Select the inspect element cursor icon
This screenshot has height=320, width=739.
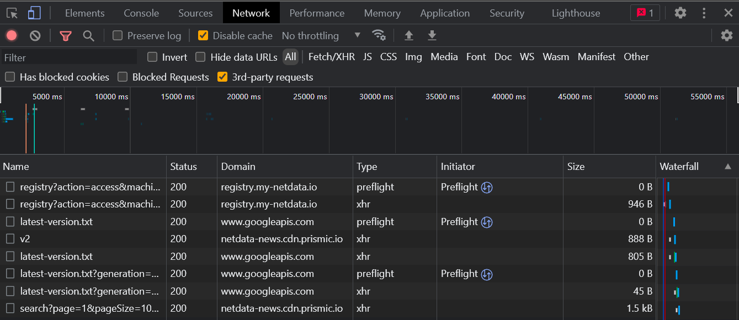pyautogui.click(x=11, y=12)
